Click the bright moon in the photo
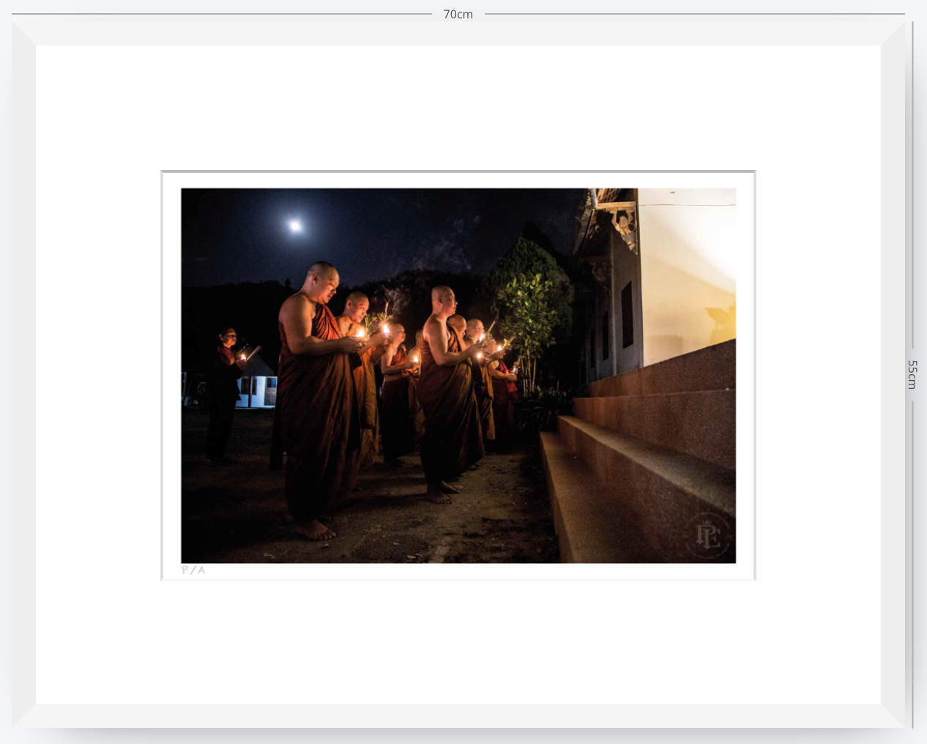Viewport: 927px width, 744px height. point(295,226)
